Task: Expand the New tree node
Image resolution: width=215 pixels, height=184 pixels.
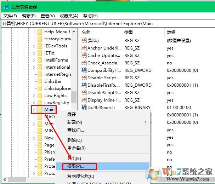Action: pos(34,138)
